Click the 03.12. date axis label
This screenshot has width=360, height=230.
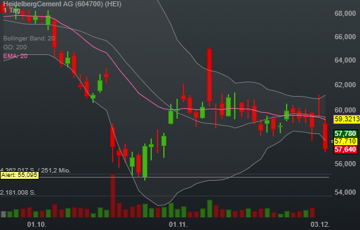(x=320, y=224)
